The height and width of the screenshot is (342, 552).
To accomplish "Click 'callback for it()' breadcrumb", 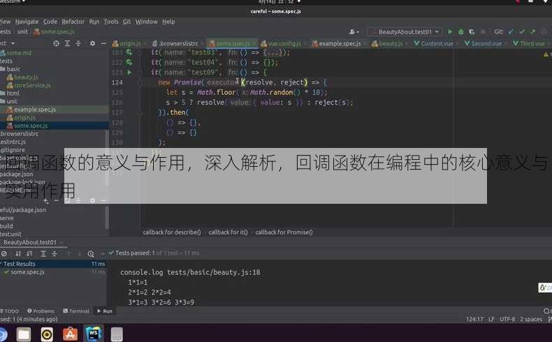I will click(x=228, y=232).
